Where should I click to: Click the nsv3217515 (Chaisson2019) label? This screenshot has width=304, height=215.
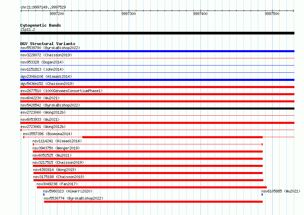point(58,162)
